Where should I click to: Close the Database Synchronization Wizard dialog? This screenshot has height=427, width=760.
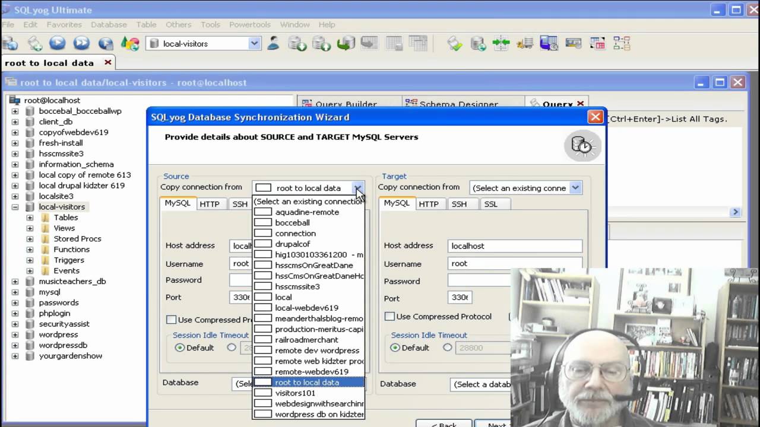click(x=595, y=117)
